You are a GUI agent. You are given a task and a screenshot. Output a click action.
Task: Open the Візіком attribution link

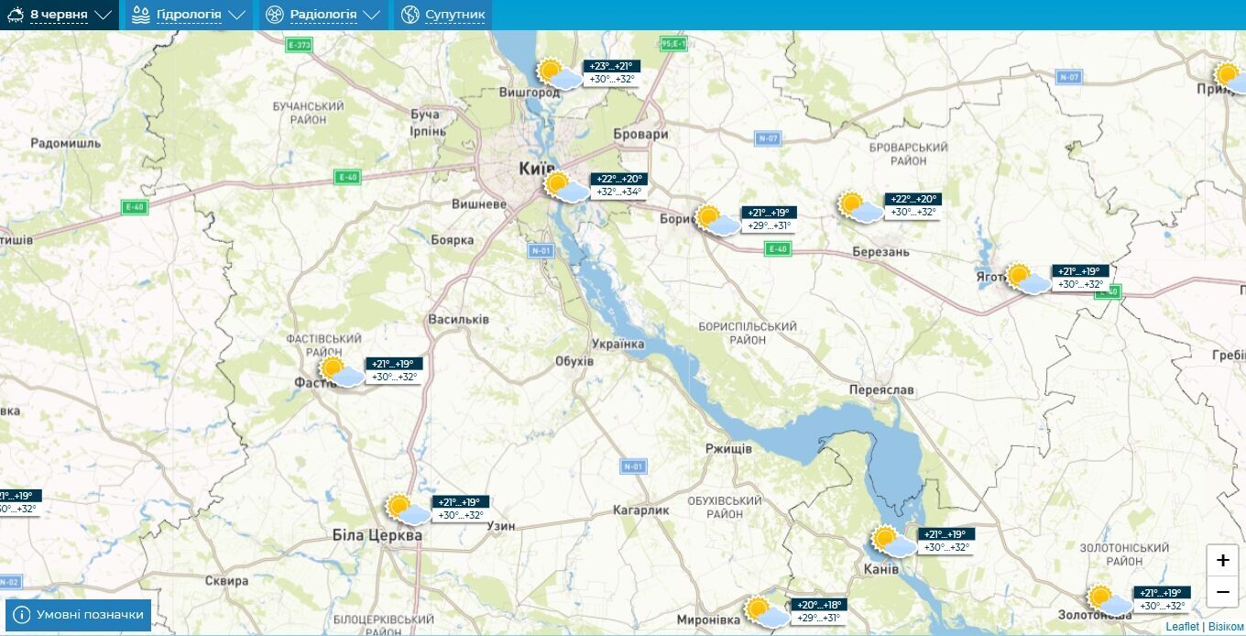coord(1226,627)
